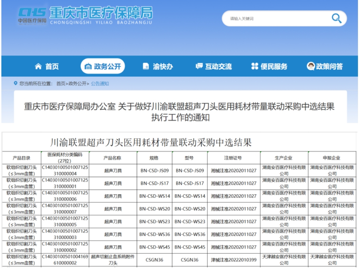Click the avatar icon beside 政策问答
Screen dimensions: 359x268
pyautogui.click(x=311, y=66)
